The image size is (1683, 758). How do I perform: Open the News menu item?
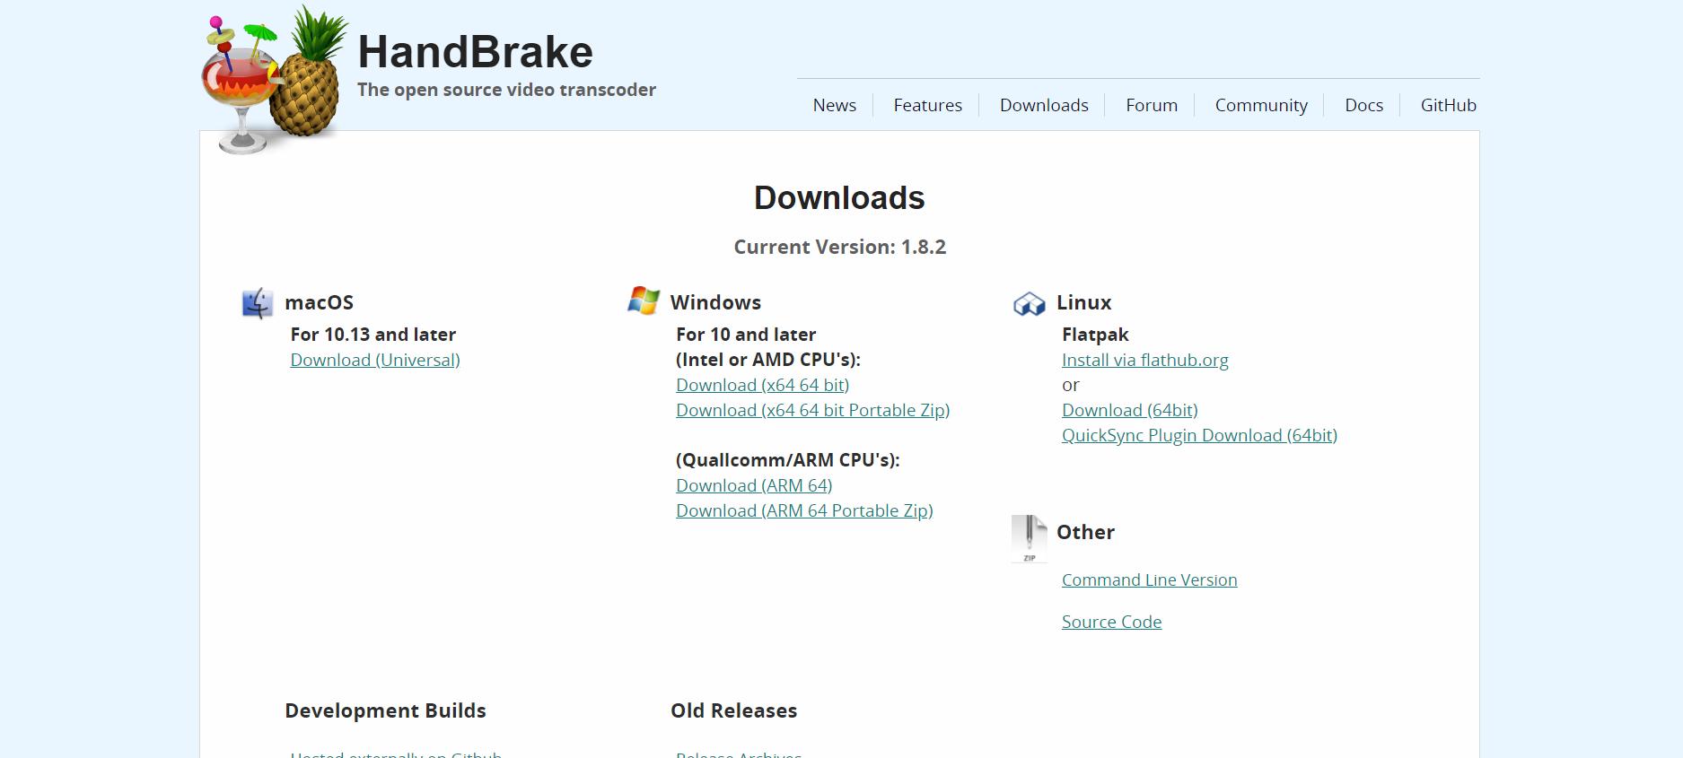point(835,105)
